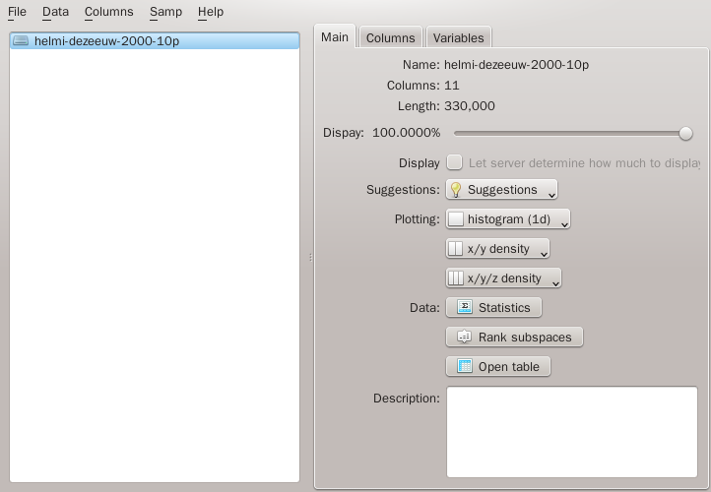
Task: Click the Columns count value 11
Action: point(452,86)
